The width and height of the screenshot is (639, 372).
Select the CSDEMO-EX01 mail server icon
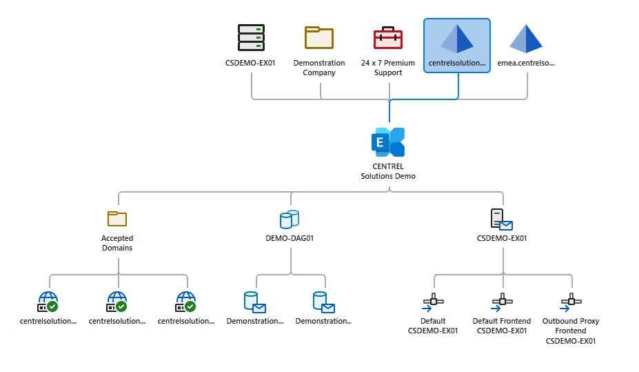pyautogui.click(x=502, y=219)
